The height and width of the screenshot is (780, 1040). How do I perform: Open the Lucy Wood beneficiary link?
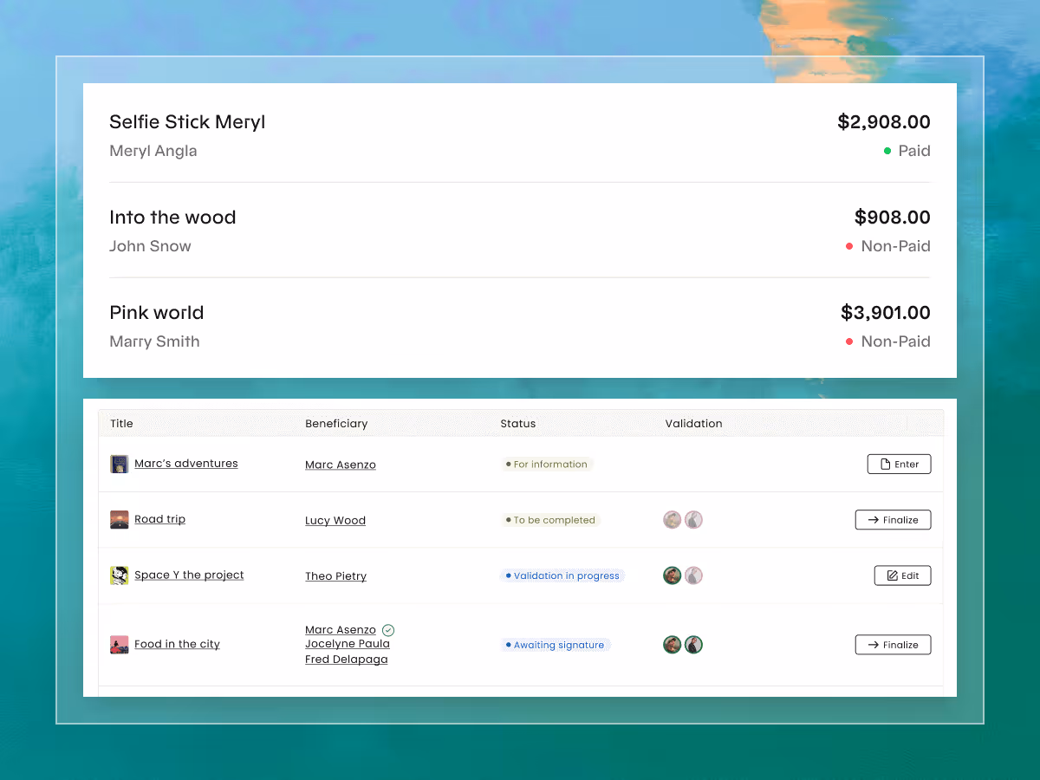[335, 521]
